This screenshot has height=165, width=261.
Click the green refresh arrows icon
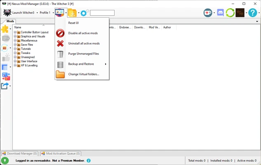coord(230,13)
